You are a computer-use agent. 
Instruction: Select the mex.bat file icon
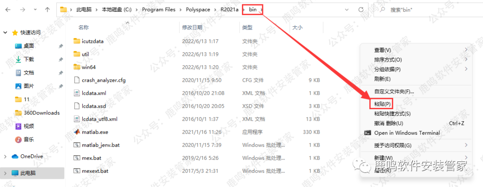77,158
